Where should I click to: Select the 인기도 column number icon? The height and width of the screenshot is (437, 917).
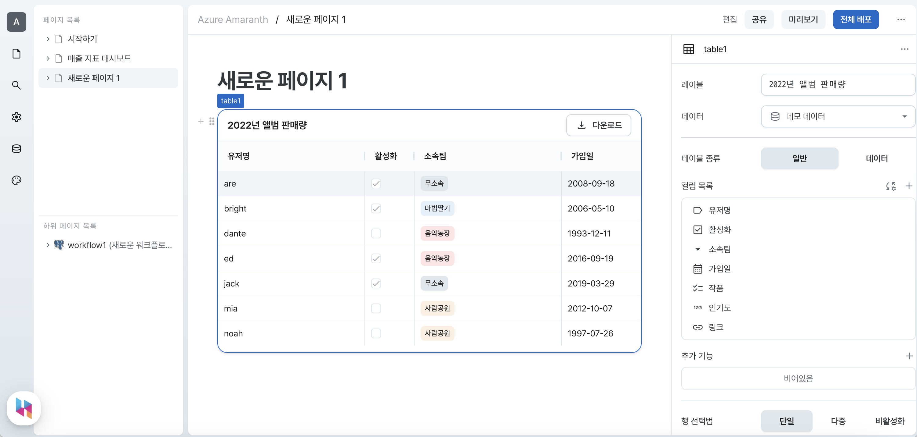pos(697,308)
